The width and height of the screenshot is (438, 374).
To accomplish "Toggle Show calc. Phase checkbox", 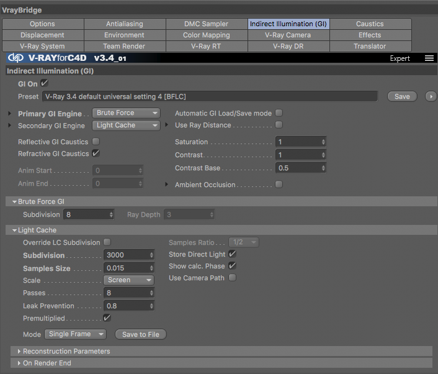I will click(x=232, y=266).
